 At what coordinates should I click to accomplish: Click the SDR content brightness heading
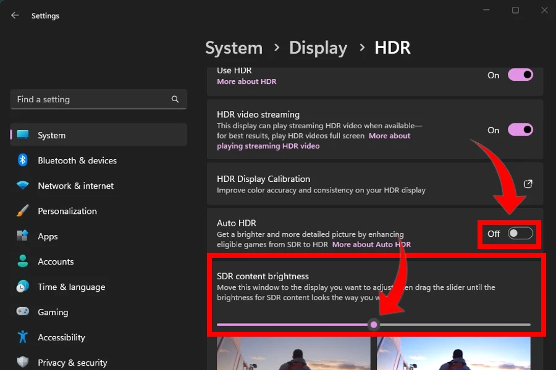coord(263,276)
